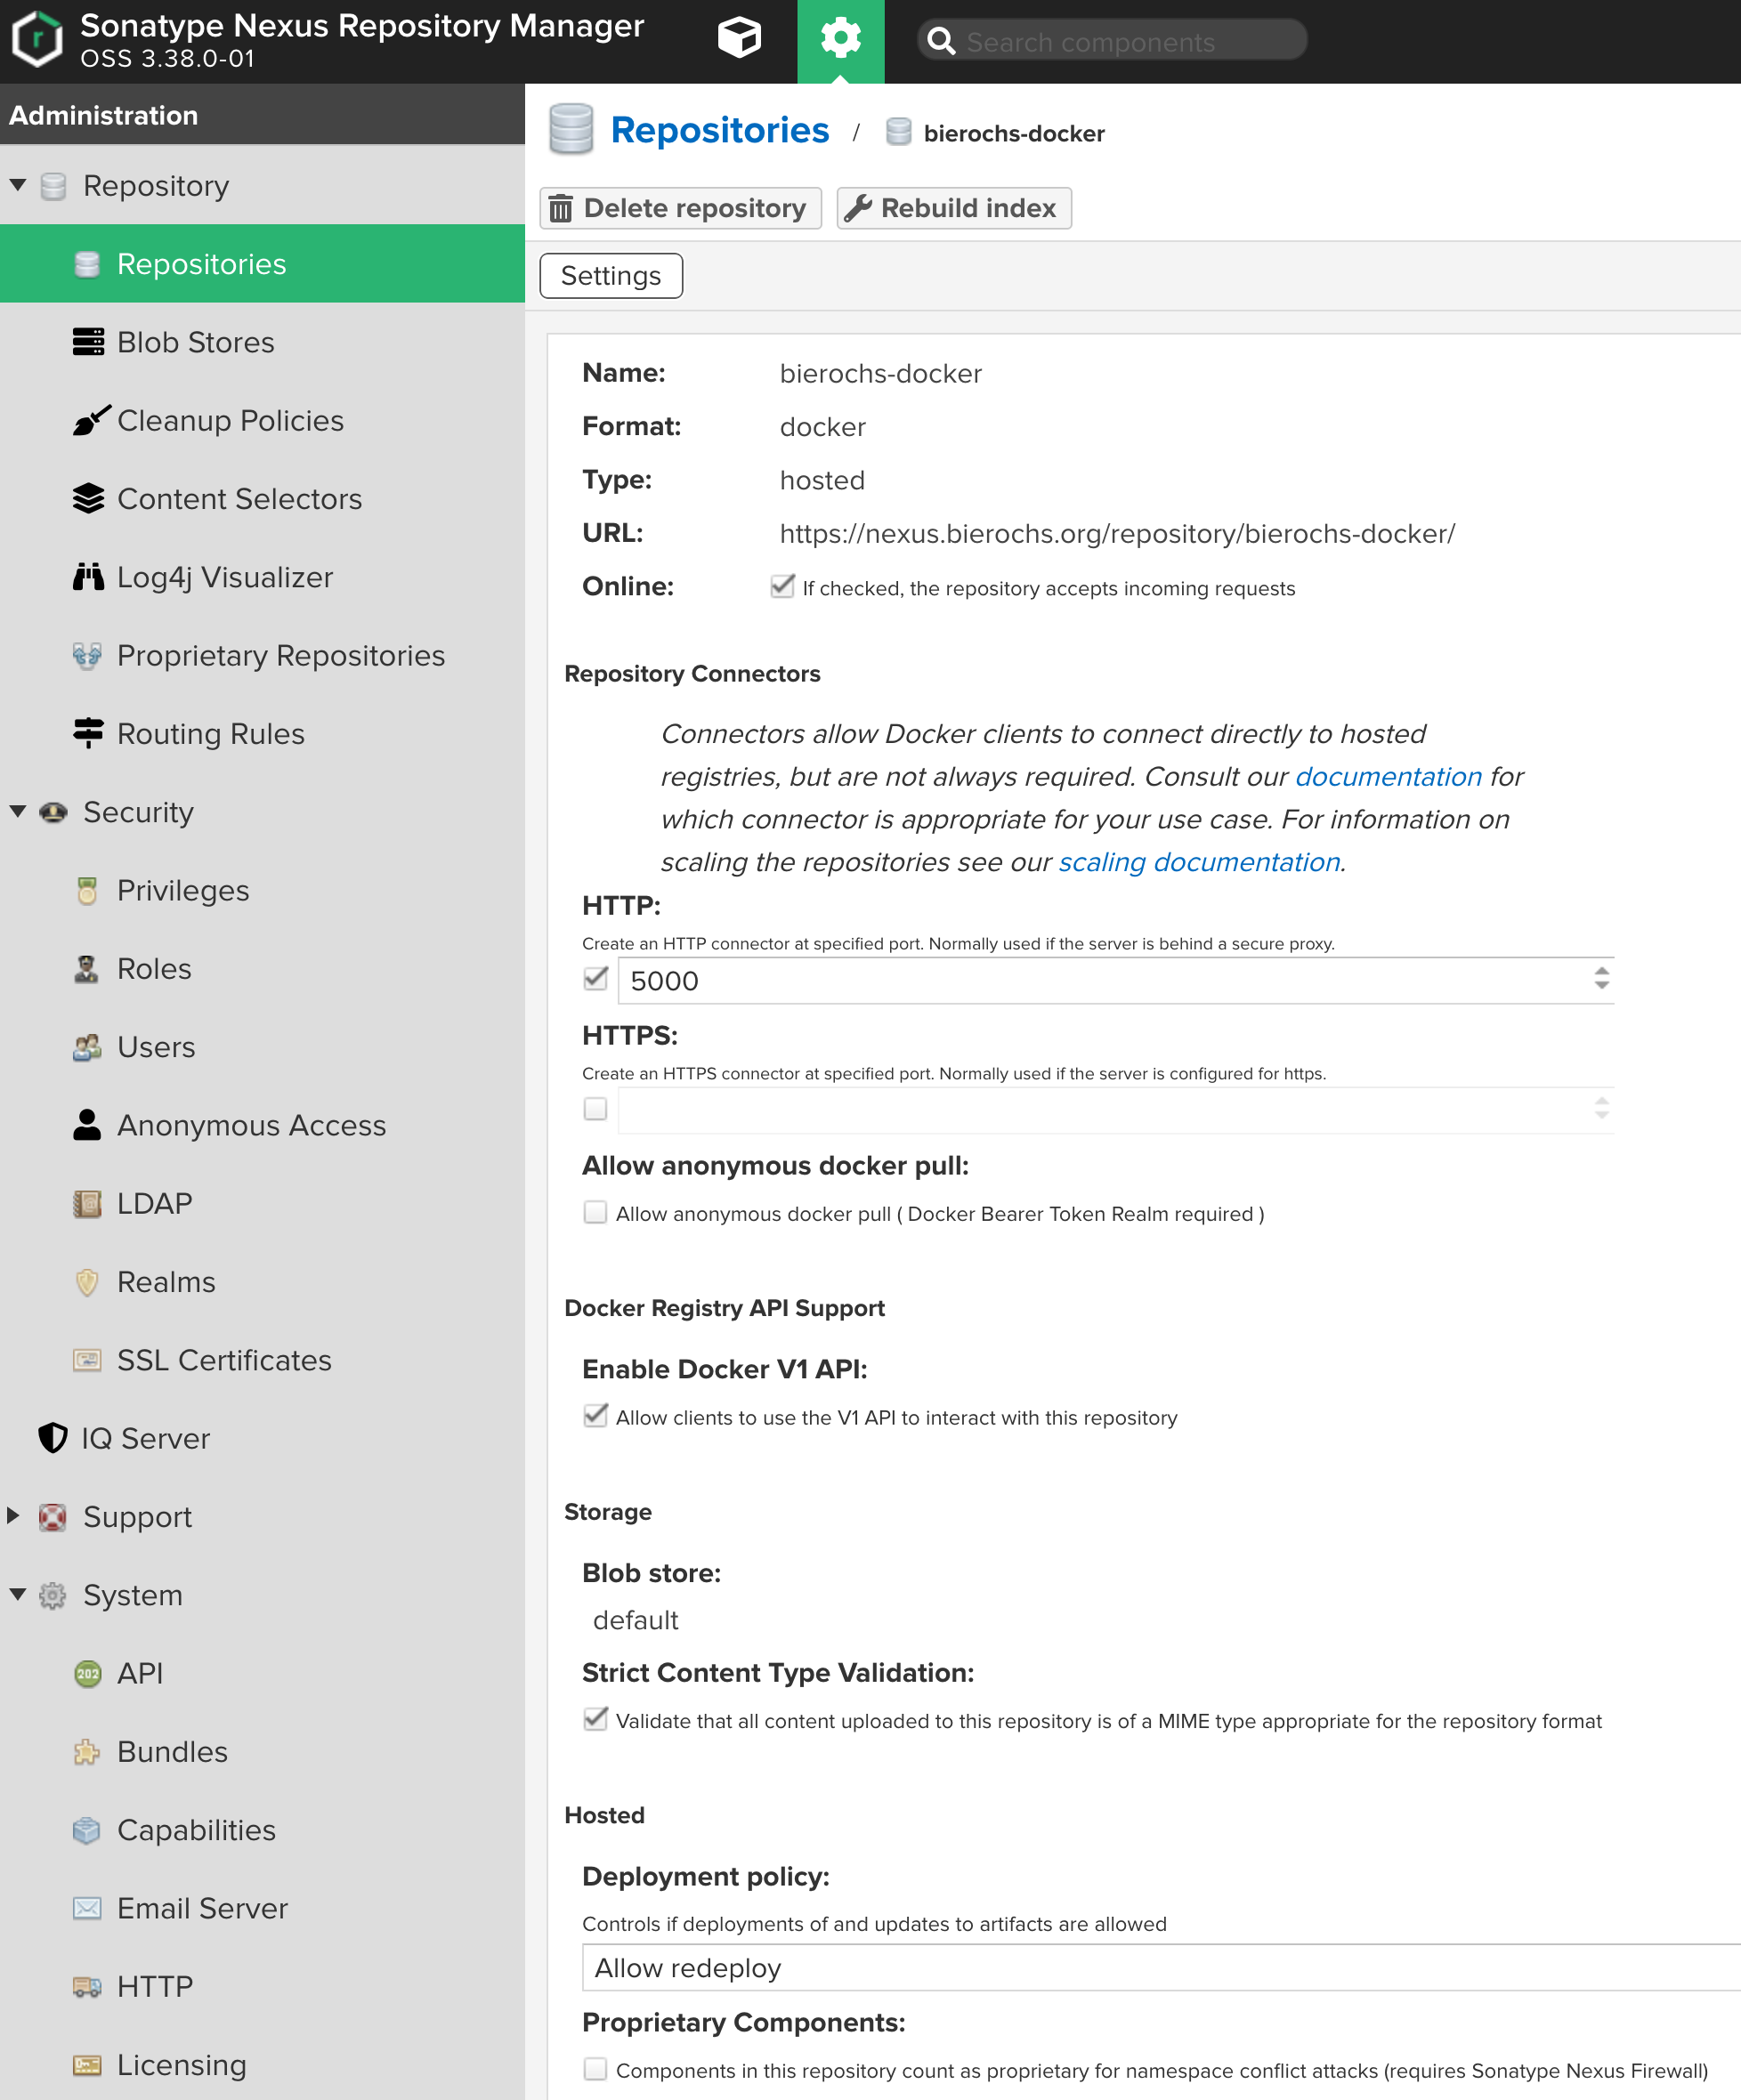The height and width of the screenshot is (2100, 1741).
Task: Click the Routing Rules signpost icon
Action: click(88, 733)
